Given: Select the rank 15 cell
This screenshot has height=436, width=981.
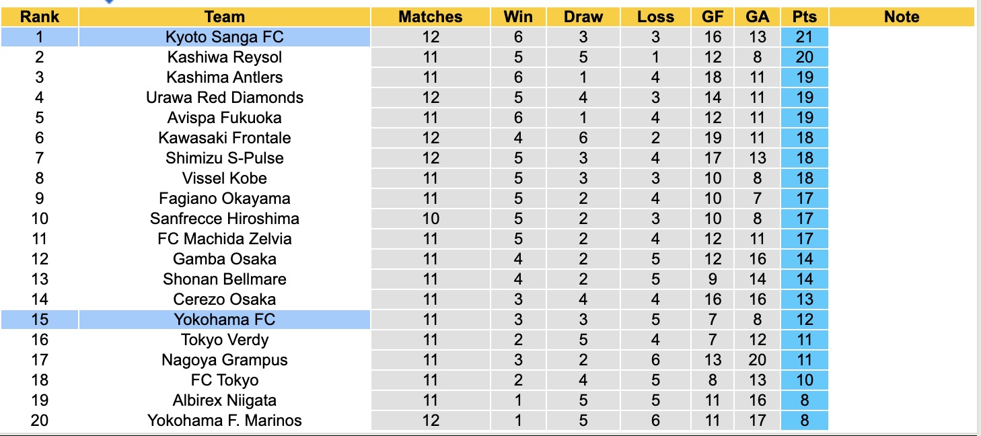Looking at the screenshot, I should pyautogui.click(x=39, y=320).
